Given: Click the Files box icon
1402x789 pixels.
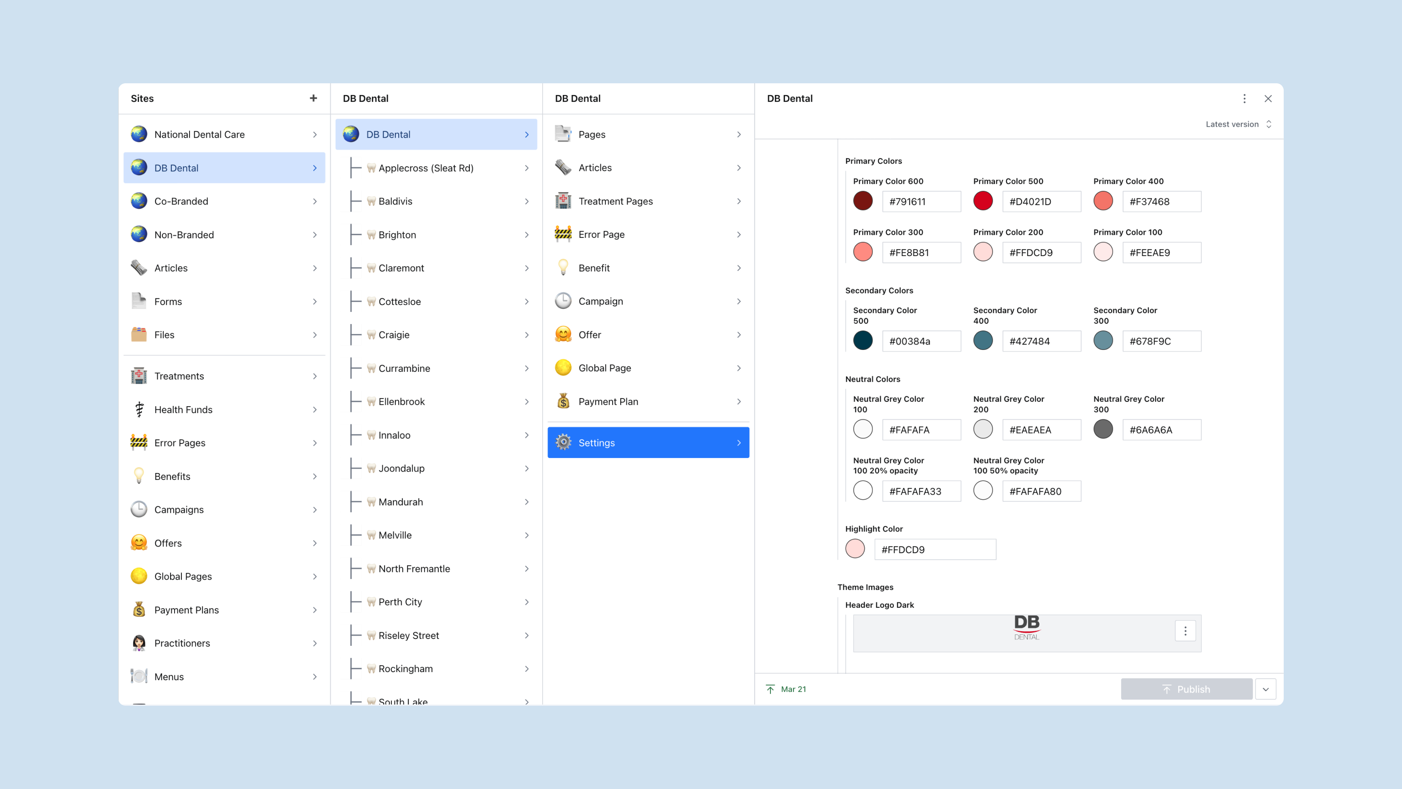Looking at the screenshot, I should 139,334.
